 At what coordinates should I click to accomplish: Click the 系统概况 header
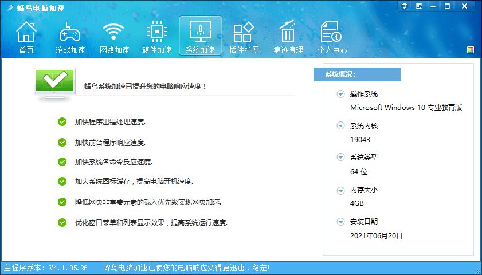[357, 74]
